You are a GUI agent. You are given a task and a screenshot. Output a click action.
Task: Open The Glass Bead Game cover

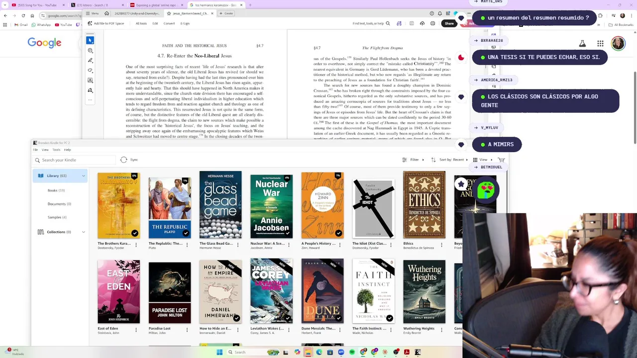[220, 205]
